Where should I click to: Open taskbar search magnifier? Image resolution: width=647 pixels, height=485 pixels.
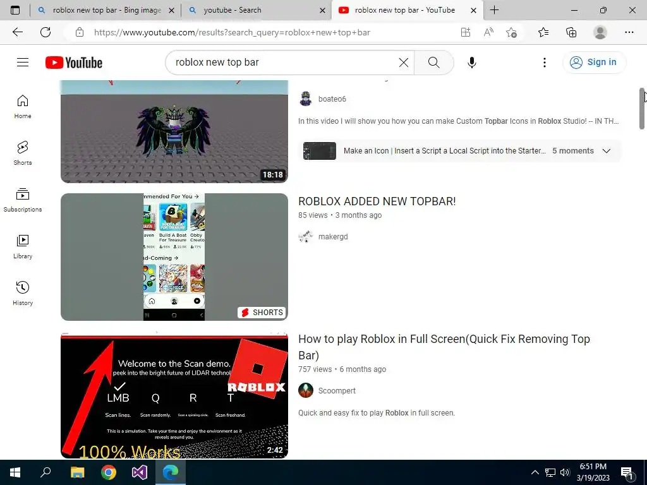coord(45,472)
